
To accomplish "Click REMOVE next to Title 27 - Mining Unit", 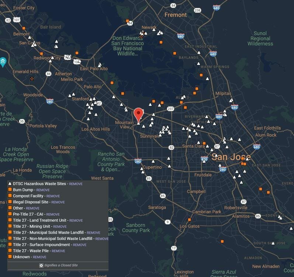I will tap(60, 226).
